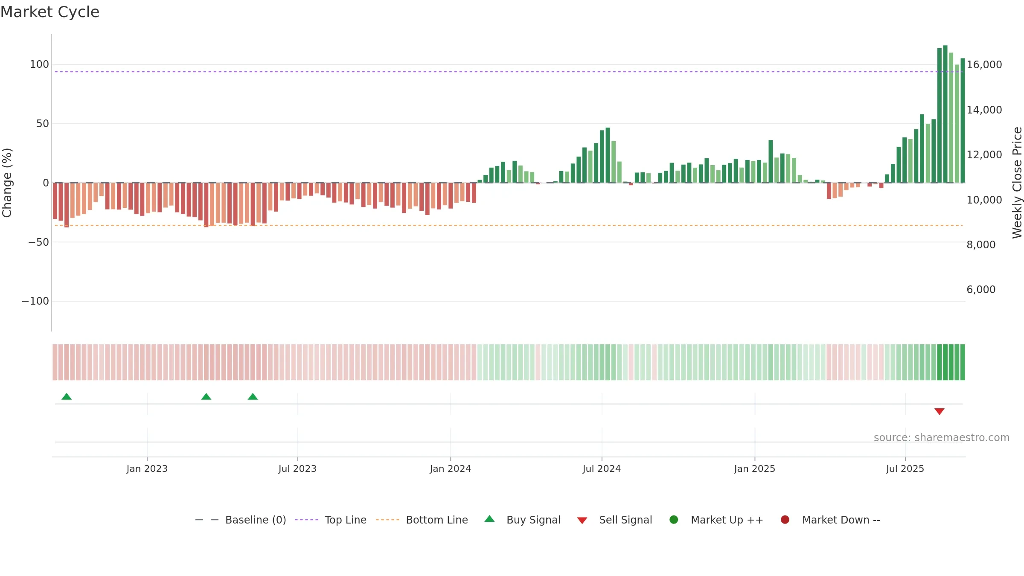Click the 8,000 price axis label
The height and width of the screenshot is (576, 1024).
point(981,244)
